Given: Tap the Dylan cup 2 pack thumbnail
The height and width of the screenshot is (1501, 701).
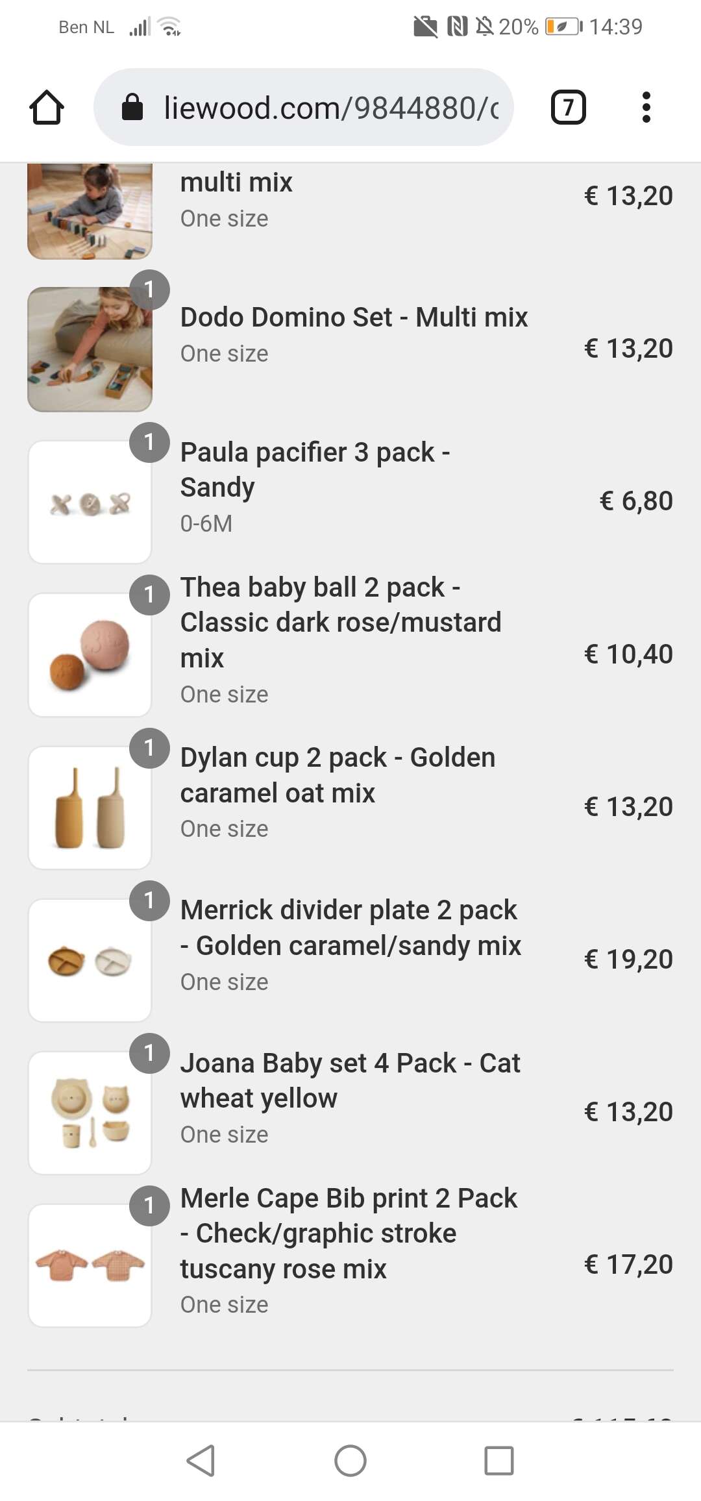Looking at the screenshot, I should click(90, 808).
